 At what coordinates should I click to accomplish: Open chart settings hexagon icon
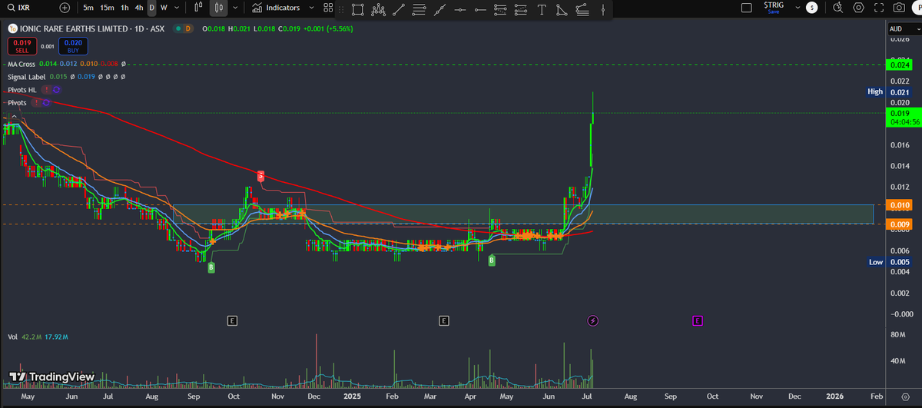click(858, 8)
